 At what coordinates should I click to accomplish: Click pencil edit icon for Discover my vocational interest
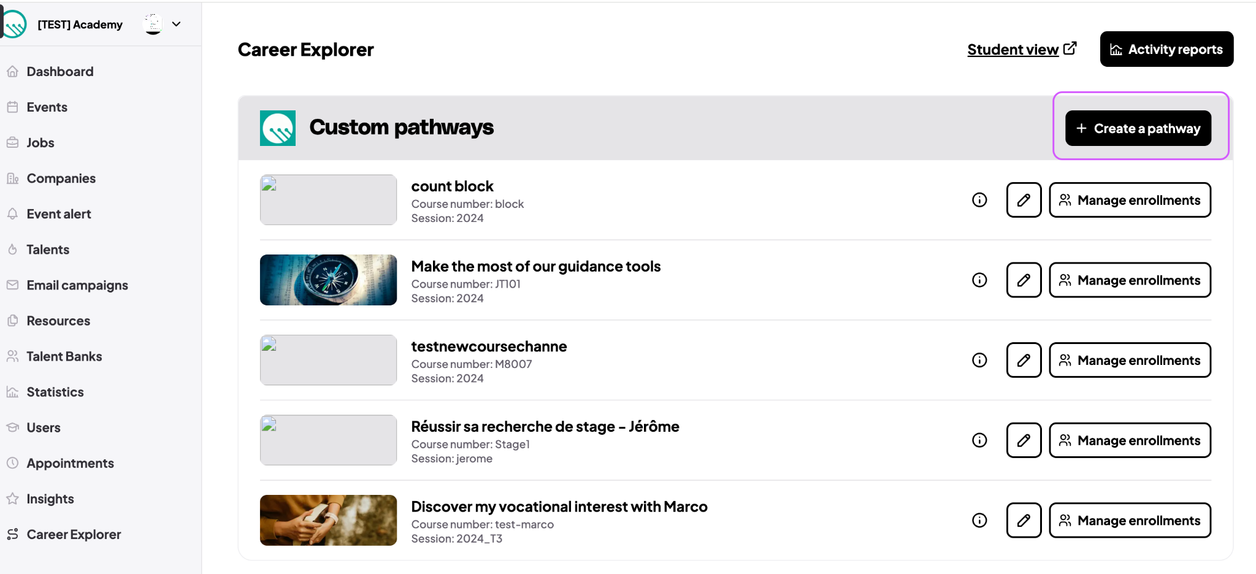tap(1024, 520)
